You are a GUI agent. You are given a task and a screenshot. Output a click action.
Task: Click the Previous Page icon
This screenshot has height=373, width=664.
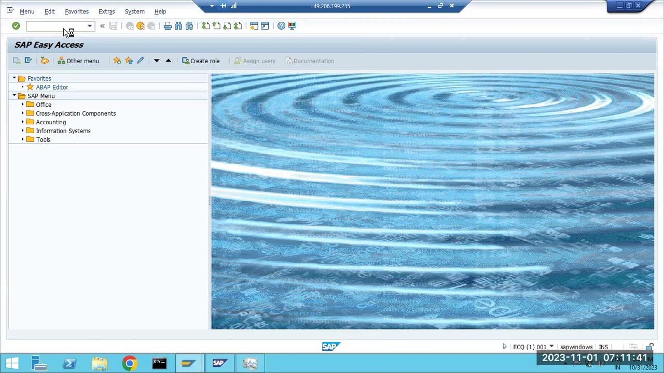pos(216,26)
